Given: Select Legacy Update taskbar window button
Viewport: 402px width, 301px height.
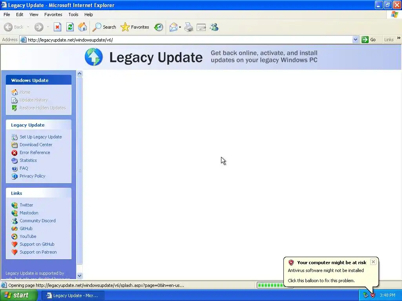Looking at the screenshot, I should (73, 296).
